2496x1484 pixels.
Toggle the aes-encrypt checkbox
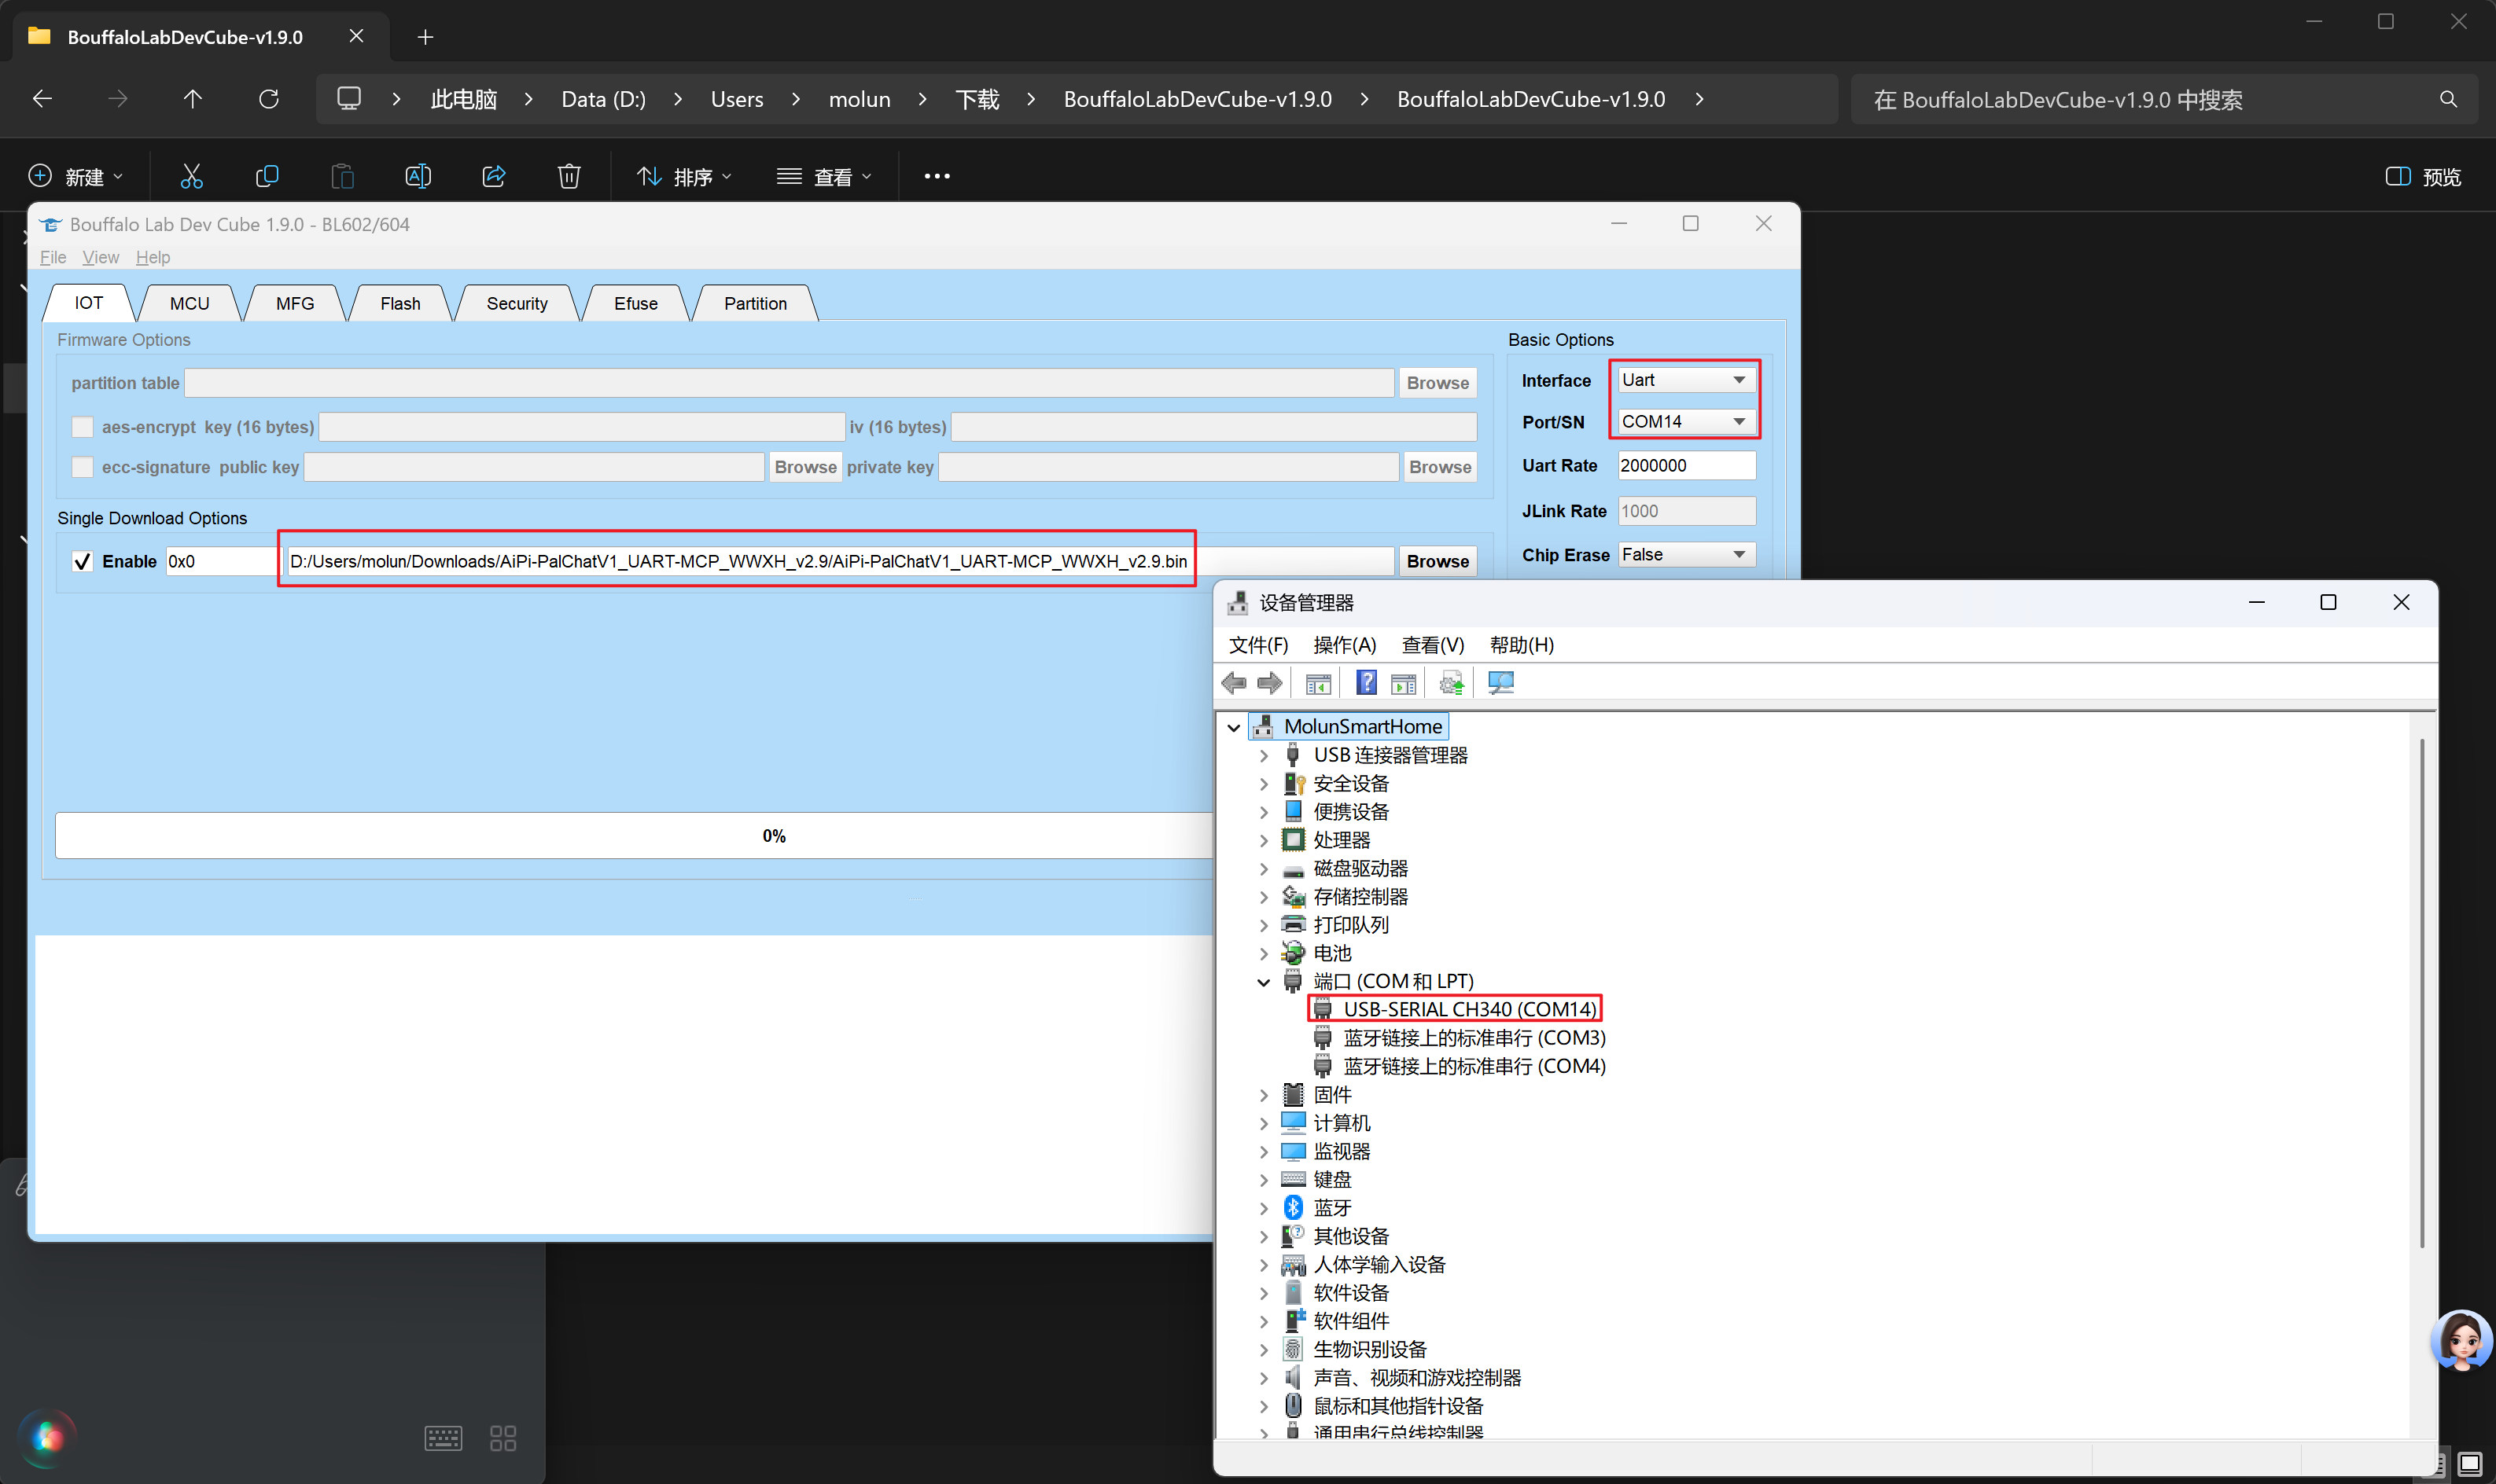(x=83, y=427)
